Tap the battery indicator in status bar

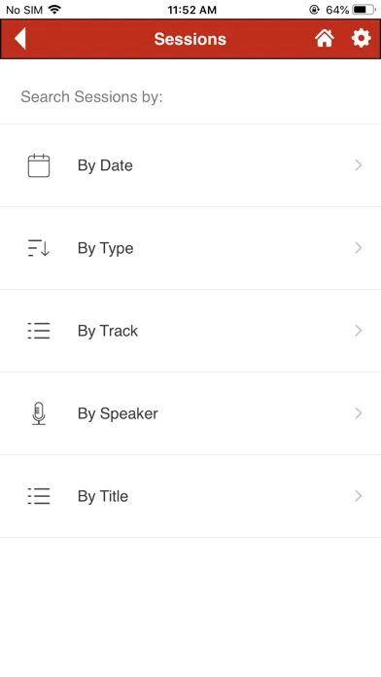click(364, 10)
